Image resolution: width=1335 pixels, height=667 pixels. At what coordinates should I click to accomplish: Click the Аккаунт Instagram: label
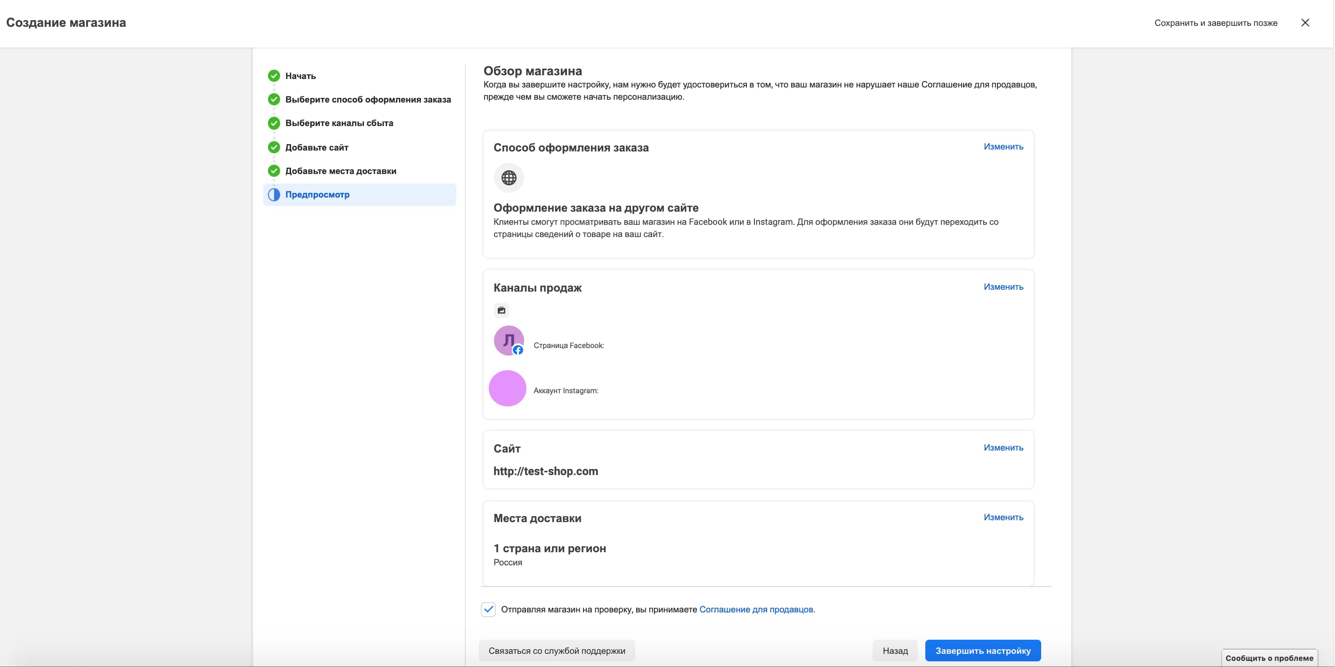coord(566,390)
